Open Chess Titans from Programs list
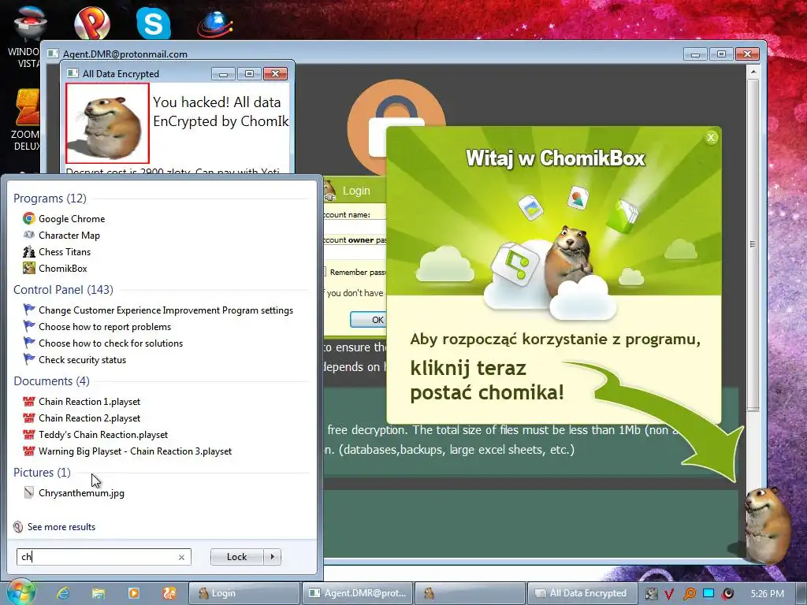Screen dimensions: 807x605 57,251
